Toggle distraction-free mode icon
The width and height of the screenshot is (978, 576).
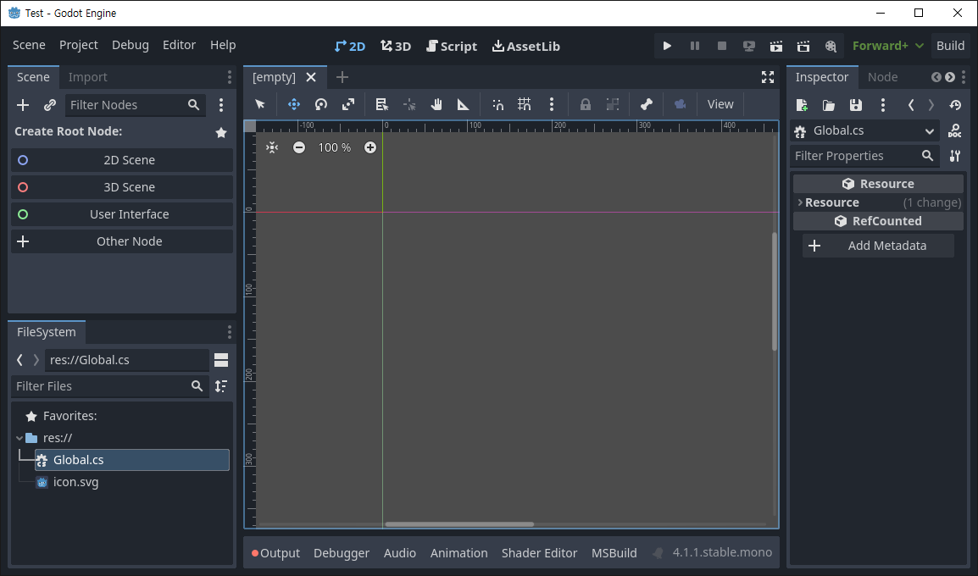click(x=768, y=77)
